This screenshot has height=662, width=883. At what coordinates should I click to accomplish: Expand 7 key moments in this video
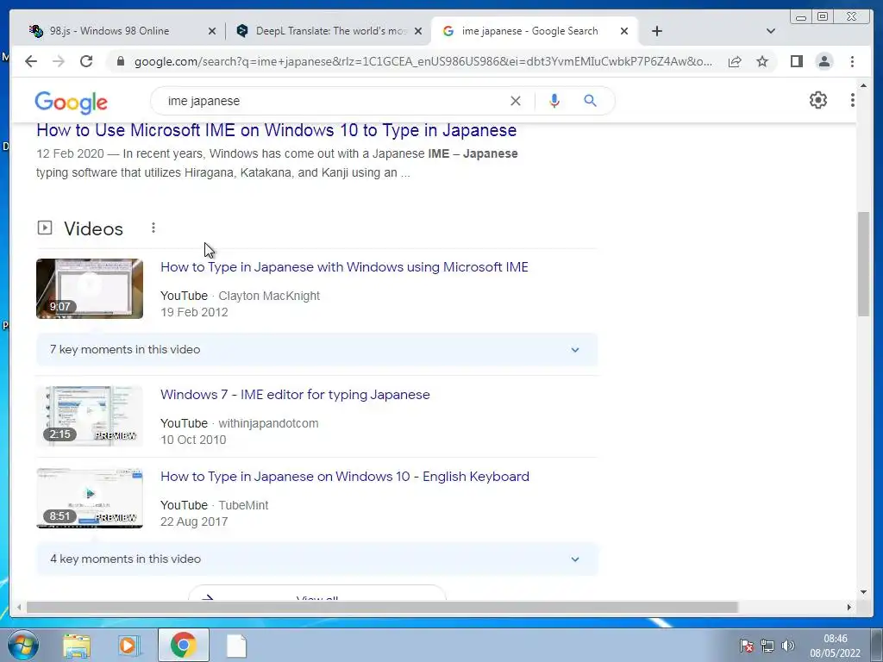tap(317, 350)
